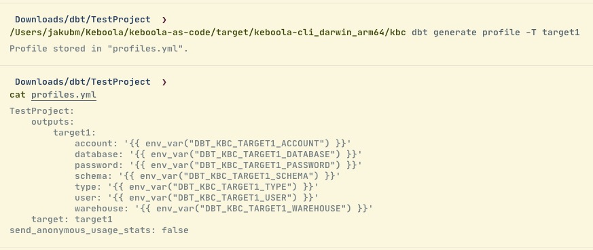Click the underlined profiles.yml filename

pyautogui.click(x=64, y=95)
